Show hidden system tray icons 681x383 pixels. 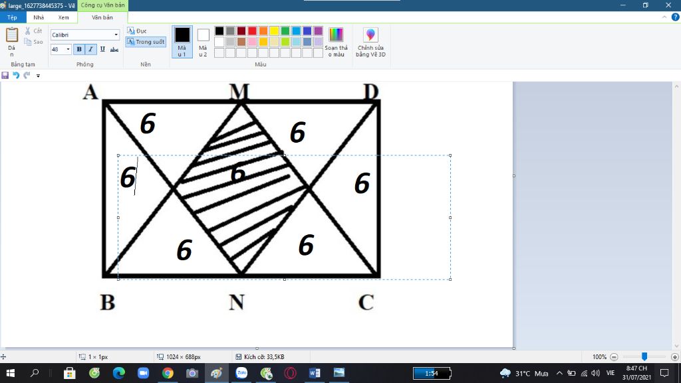click(559, 373)
